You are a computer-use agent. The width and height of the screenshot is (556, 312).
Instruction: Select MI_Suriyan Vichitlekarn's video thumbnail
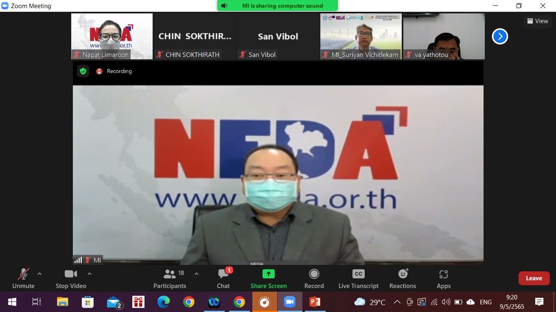[x=361, y=36]
